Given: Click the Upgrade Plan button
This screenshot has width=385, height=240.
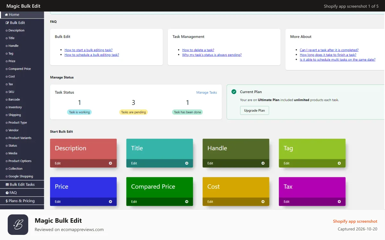Looking at the screenshot, I should click(254, 110).
